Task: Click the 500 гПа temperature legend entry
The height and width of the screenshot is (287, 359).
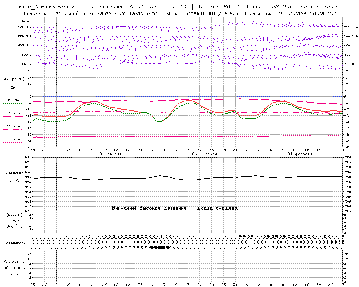Action: (13, 139)
